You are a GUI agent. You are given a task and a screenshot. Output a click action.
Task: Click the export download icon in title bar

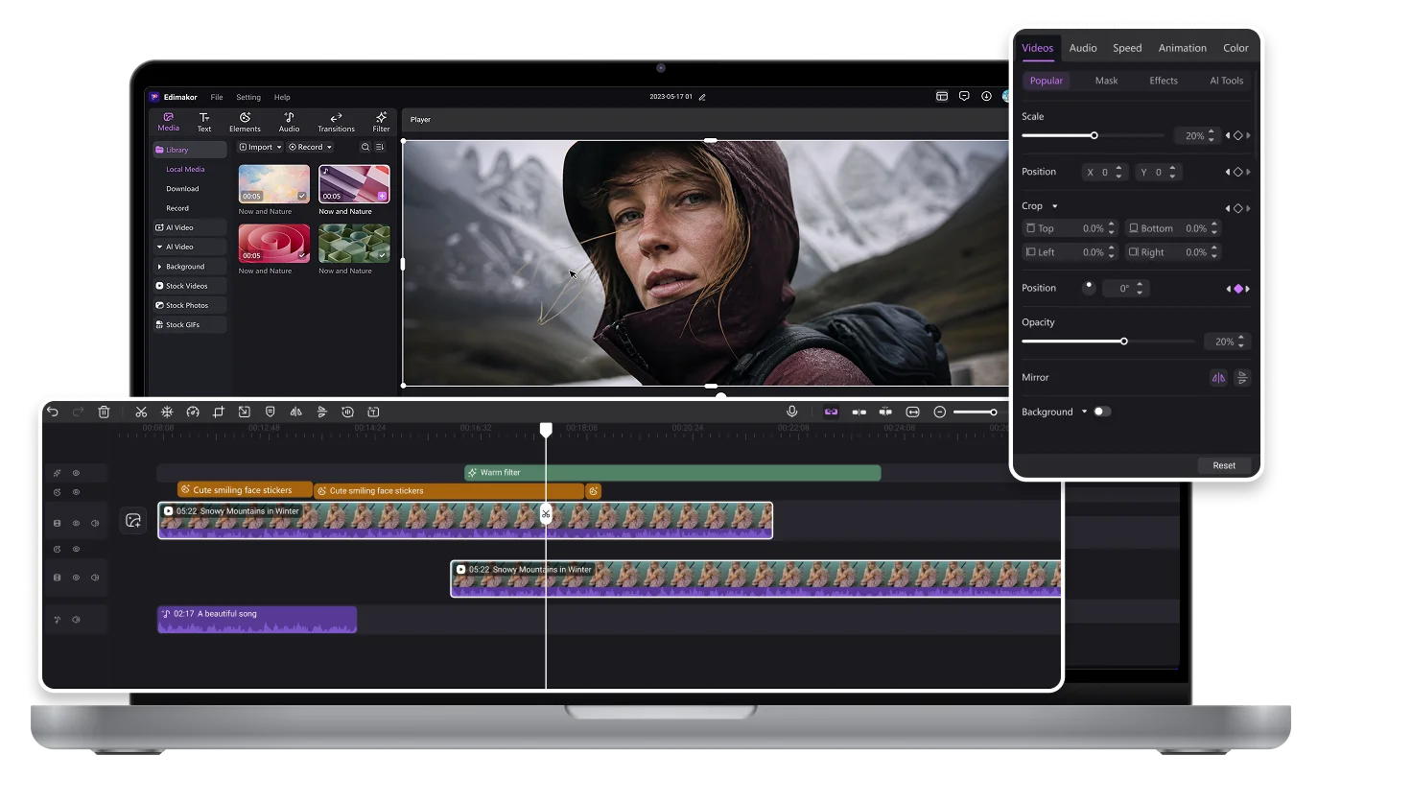coord(986,96)
